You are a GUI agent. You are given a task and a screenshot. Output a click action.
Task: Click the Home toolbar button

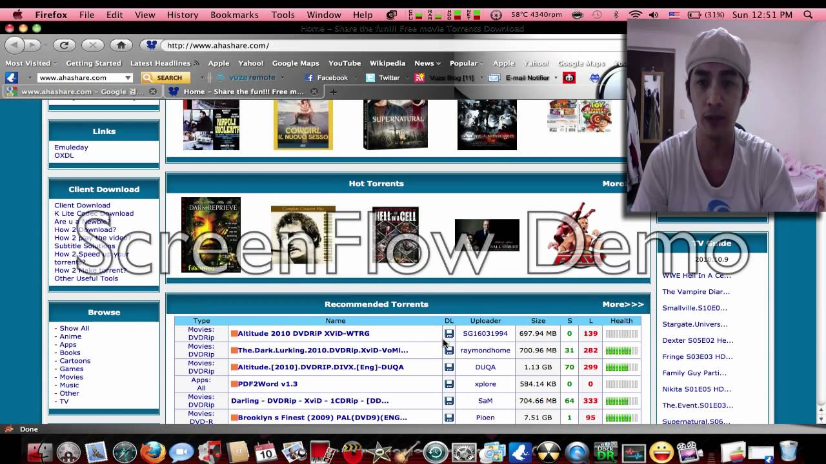click(x=121, y=45)
